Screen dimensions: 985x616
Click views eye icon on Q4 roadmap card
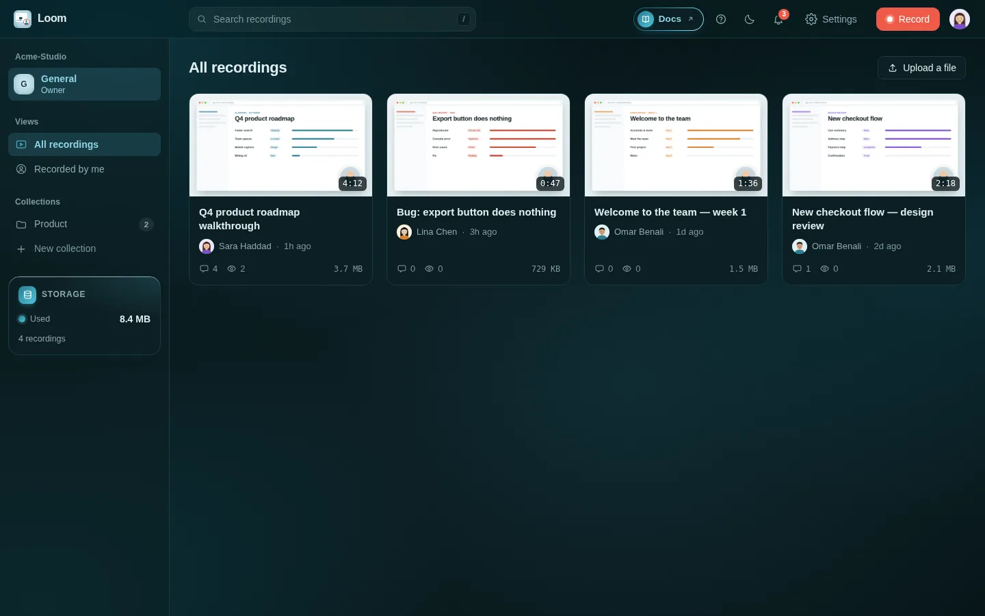232,269
